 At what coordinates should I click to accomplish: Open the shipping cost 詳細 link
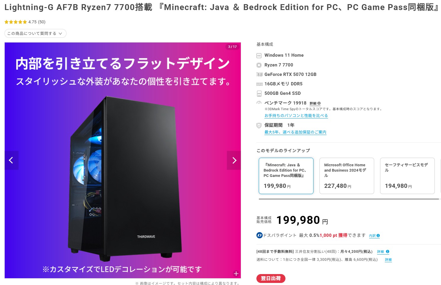click(x=388, y=260)
